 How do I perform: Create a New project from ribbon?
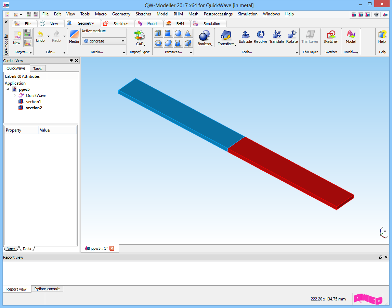[17, 38]
